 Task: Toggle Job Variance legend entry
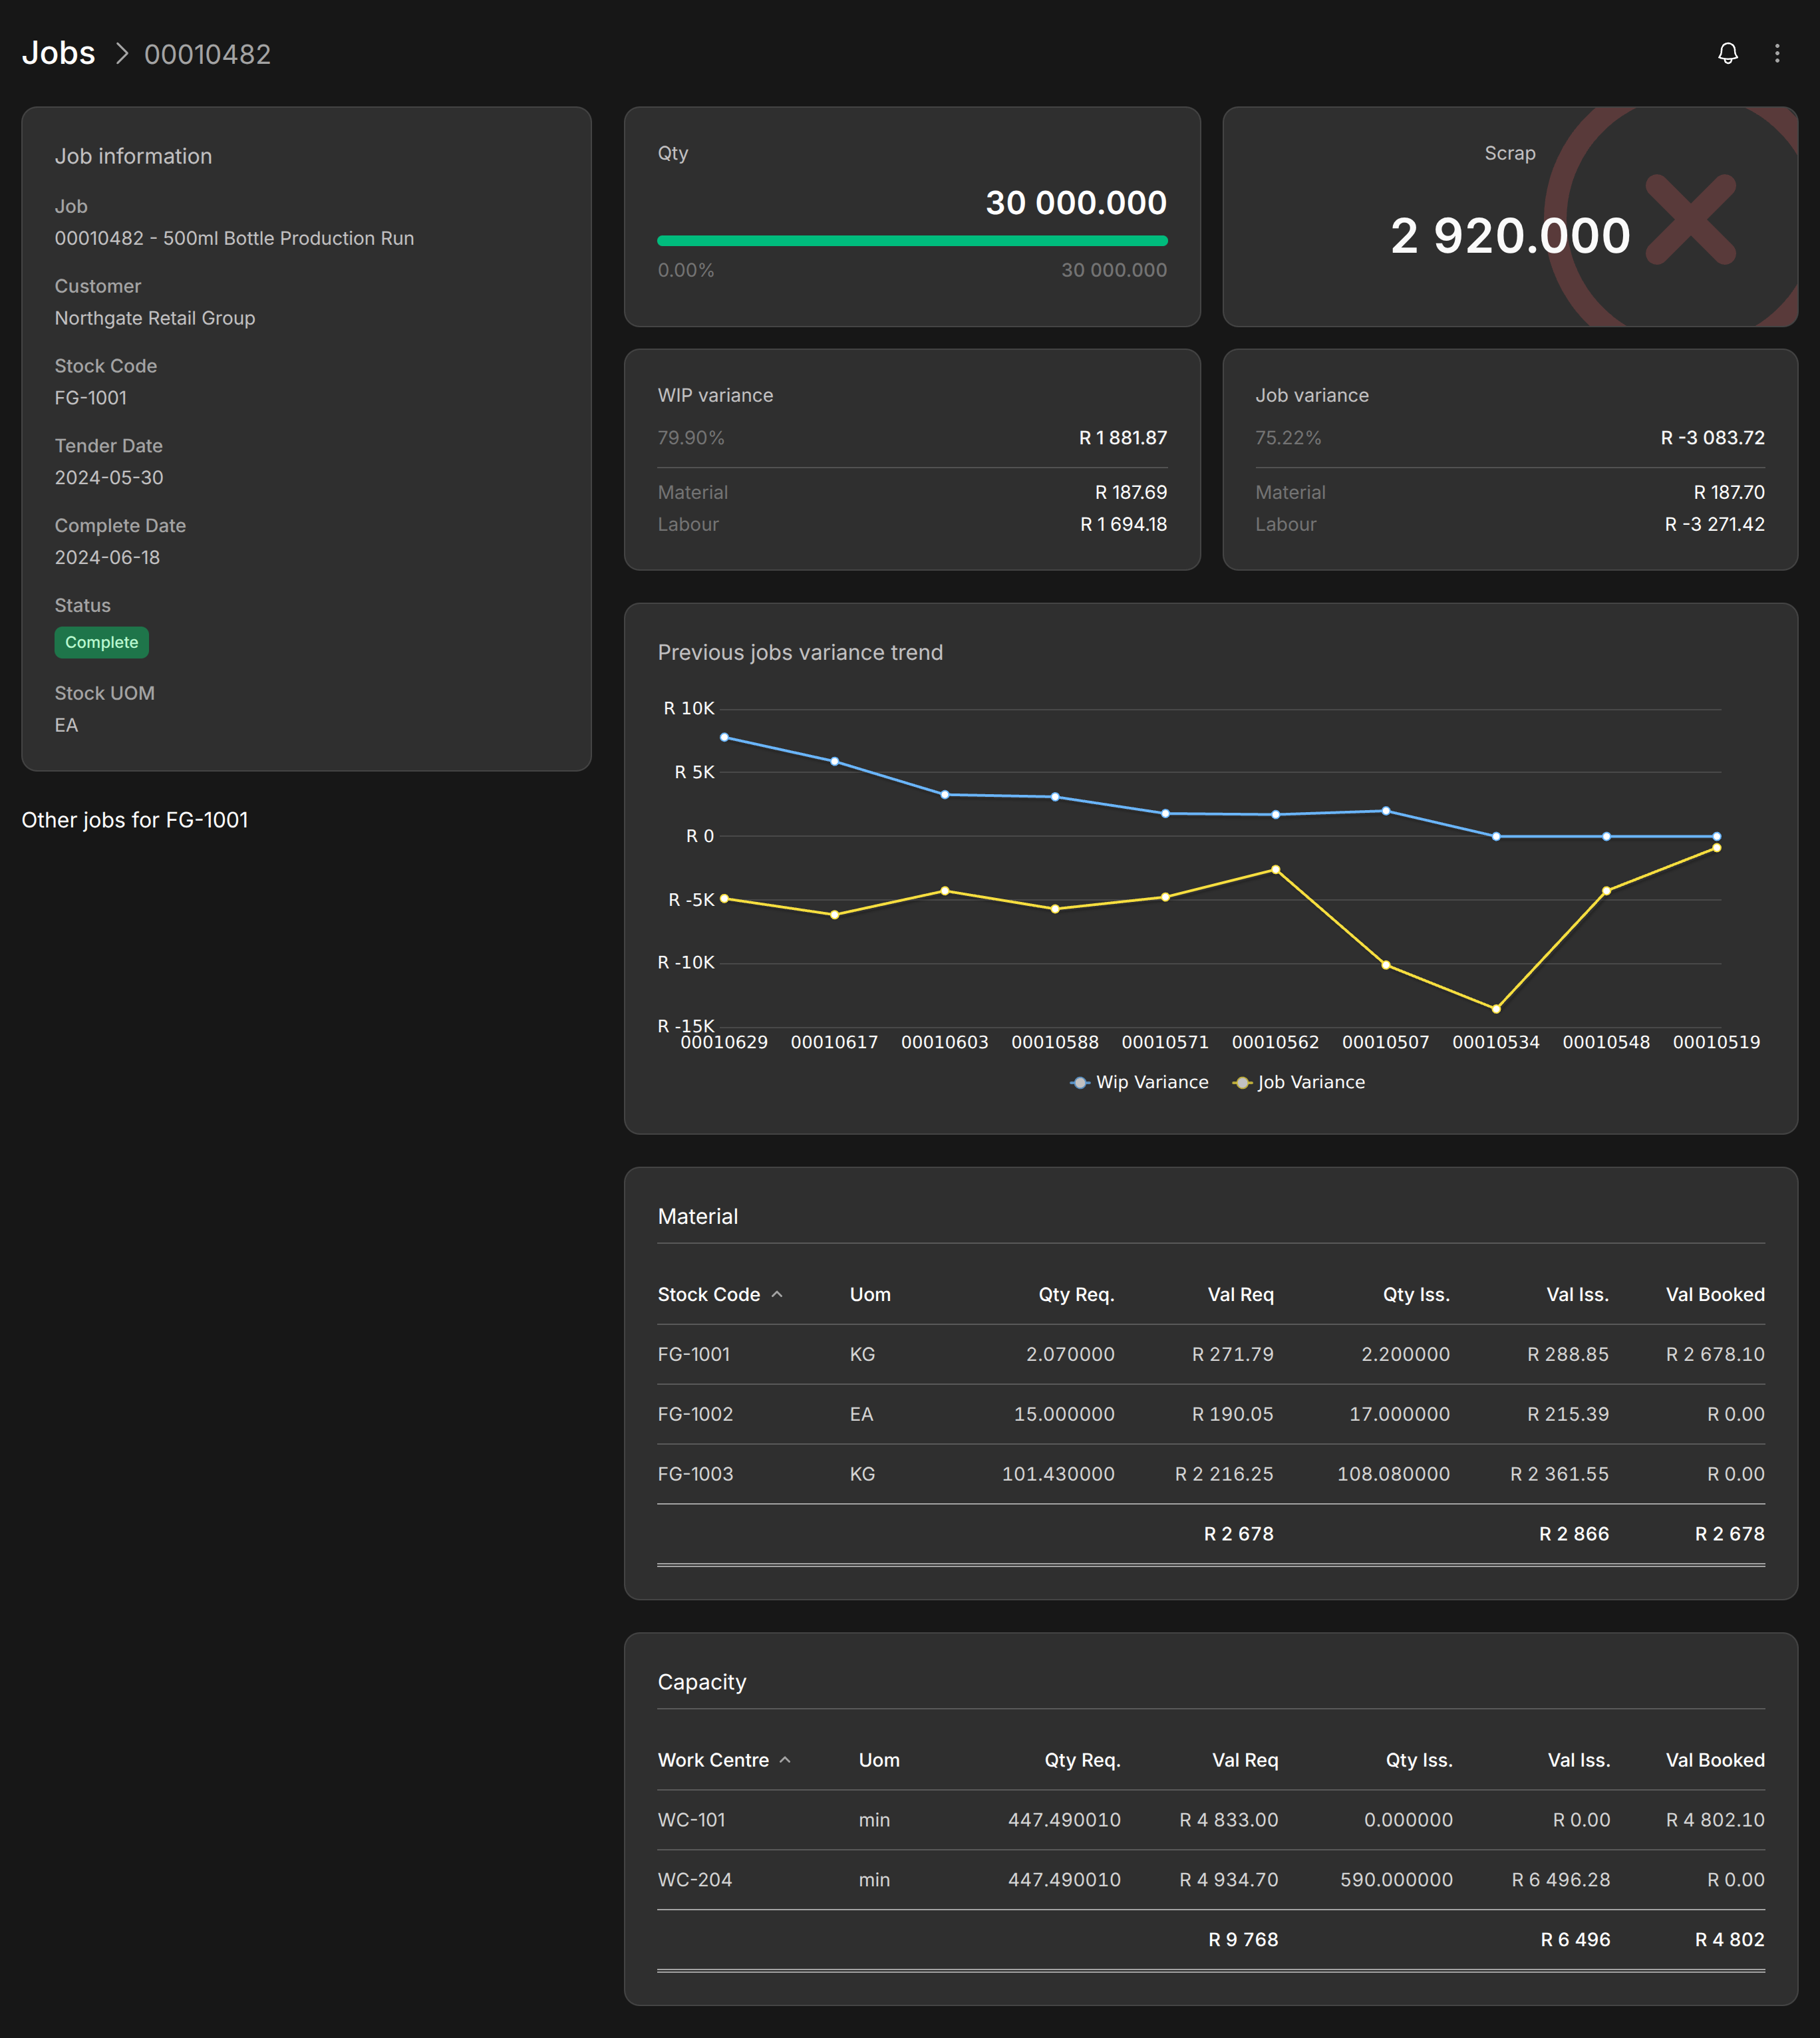[x=1299, y=1082]
